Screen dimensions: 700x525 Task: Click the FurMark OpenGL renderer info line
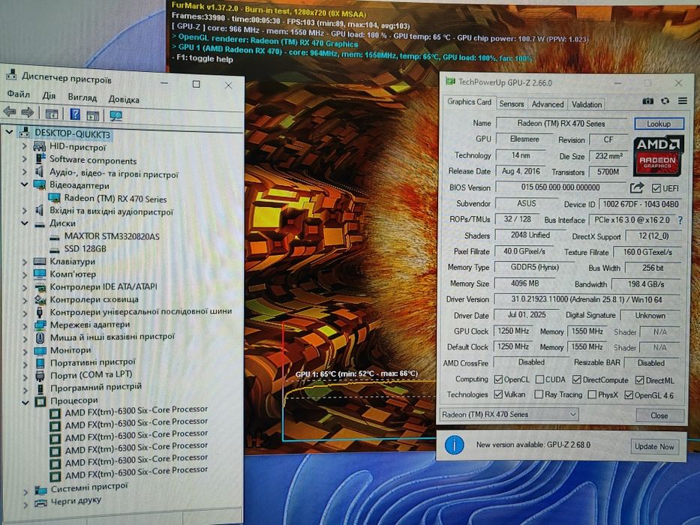point(265,40)
